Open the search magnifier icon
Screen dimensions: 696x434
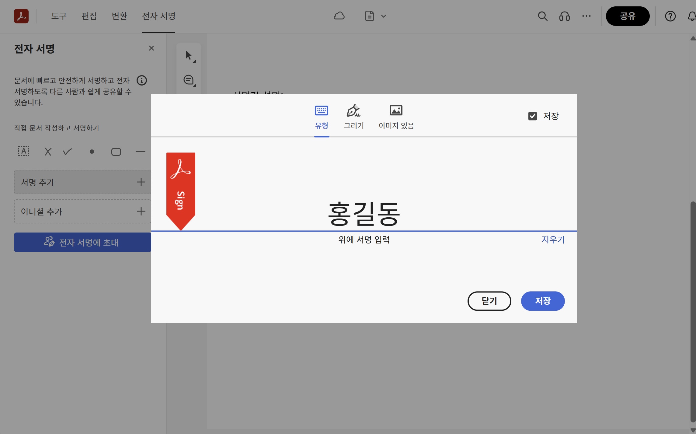(542, 16)
